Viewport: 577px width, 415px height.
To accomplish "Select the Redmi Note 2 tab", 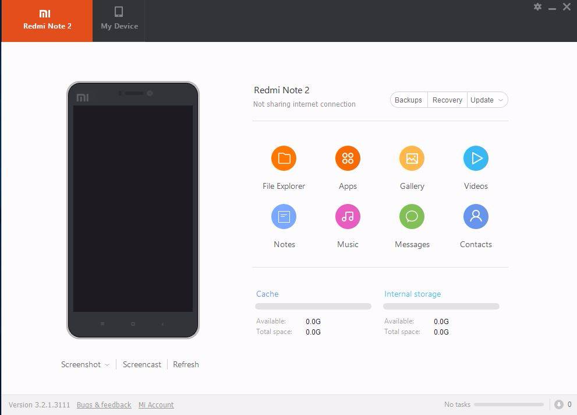I will pyautogui.click(x=47, y=20).
